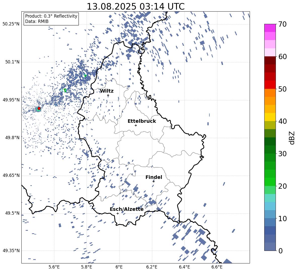This screenshot has width=298, height=272.
Task: Click the Wiltz city label
Action: pyautogui.click(x=107, y=91)
